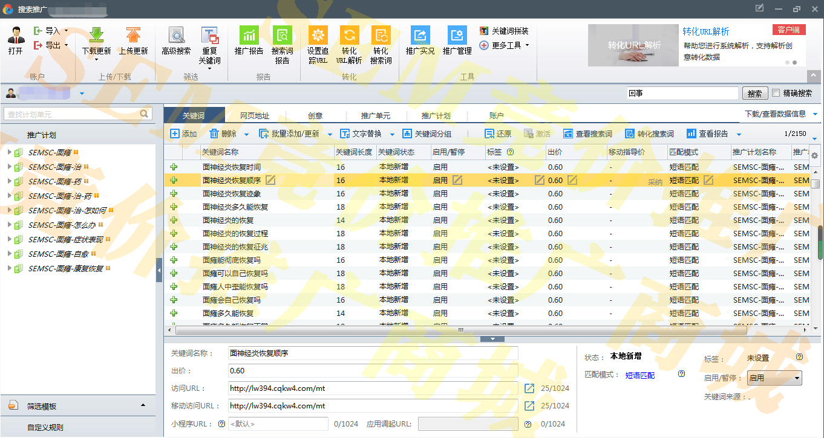The width and height of the screenshot is (824, 438).
Task: Click the 查找计划单元 search field
Action: click(x=77, y=114)
